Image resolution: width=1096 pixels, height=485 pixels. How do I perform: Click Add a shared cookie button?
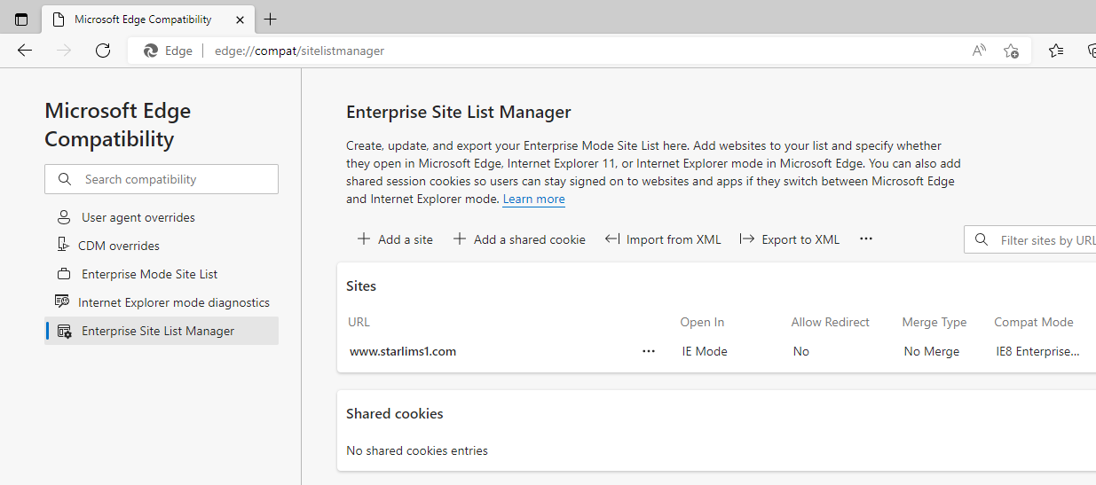[519, 239]
